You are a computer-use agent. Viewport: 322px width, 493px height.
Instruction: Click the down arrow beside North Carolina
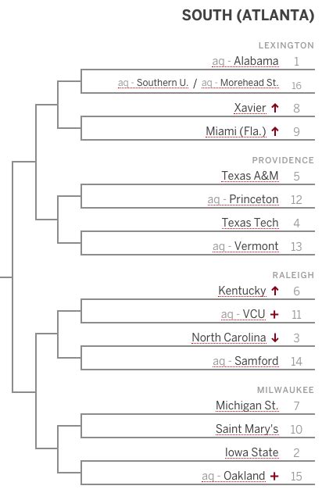click(x=275, y=338)
